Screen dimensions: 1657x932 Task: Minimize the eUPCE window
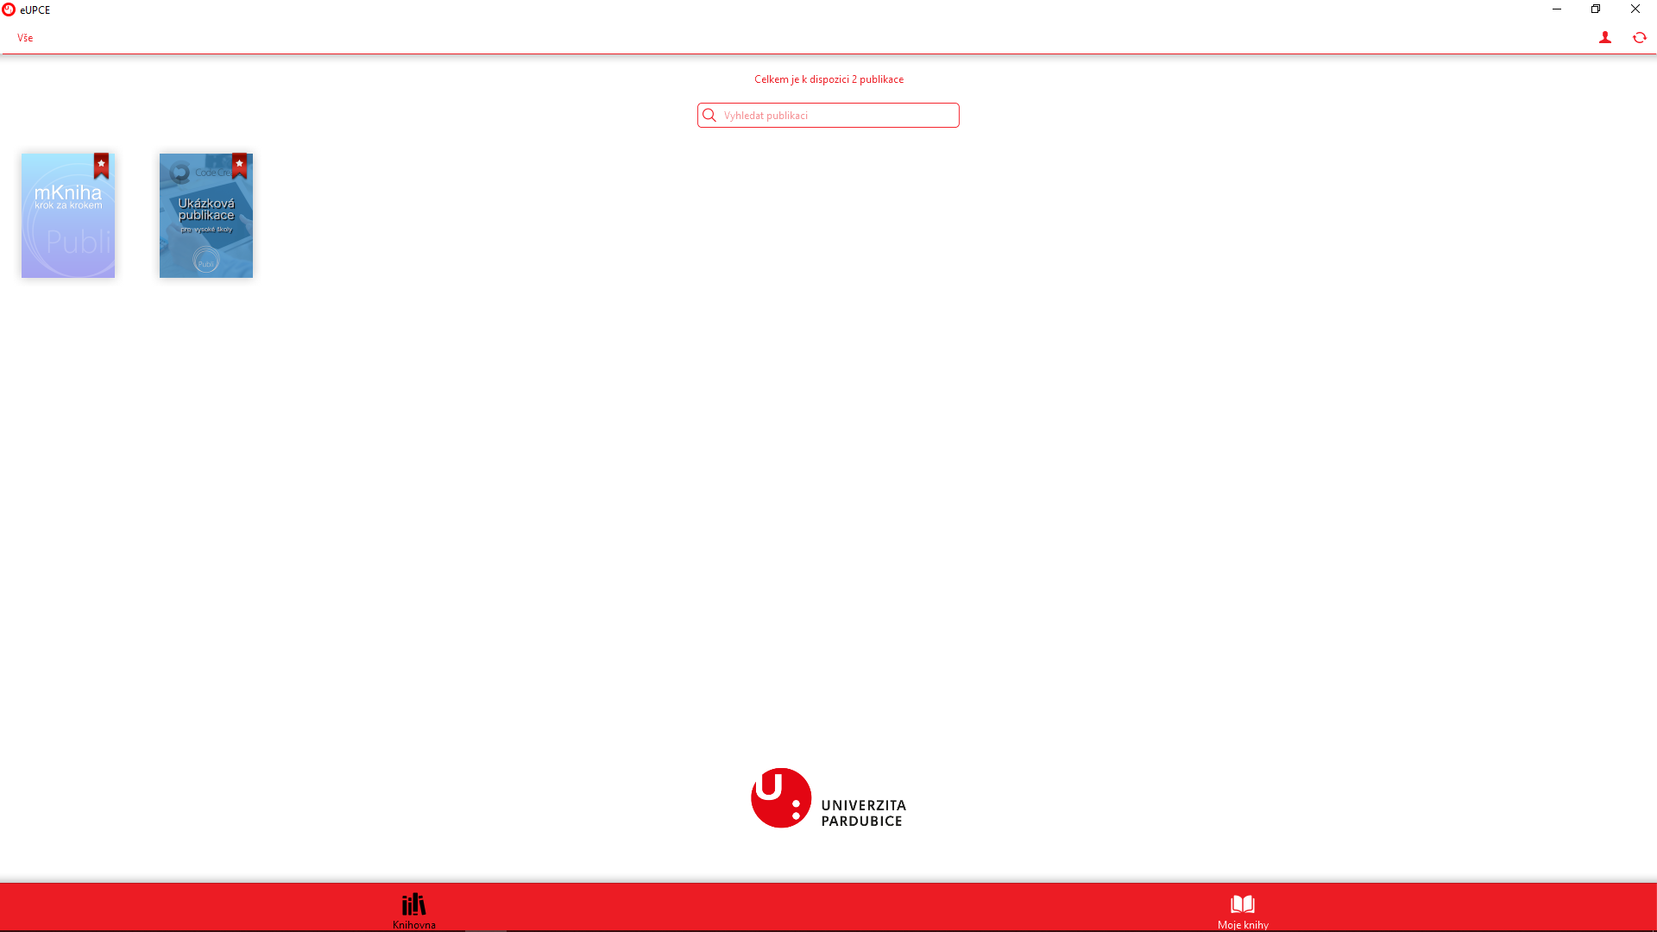1556,9
